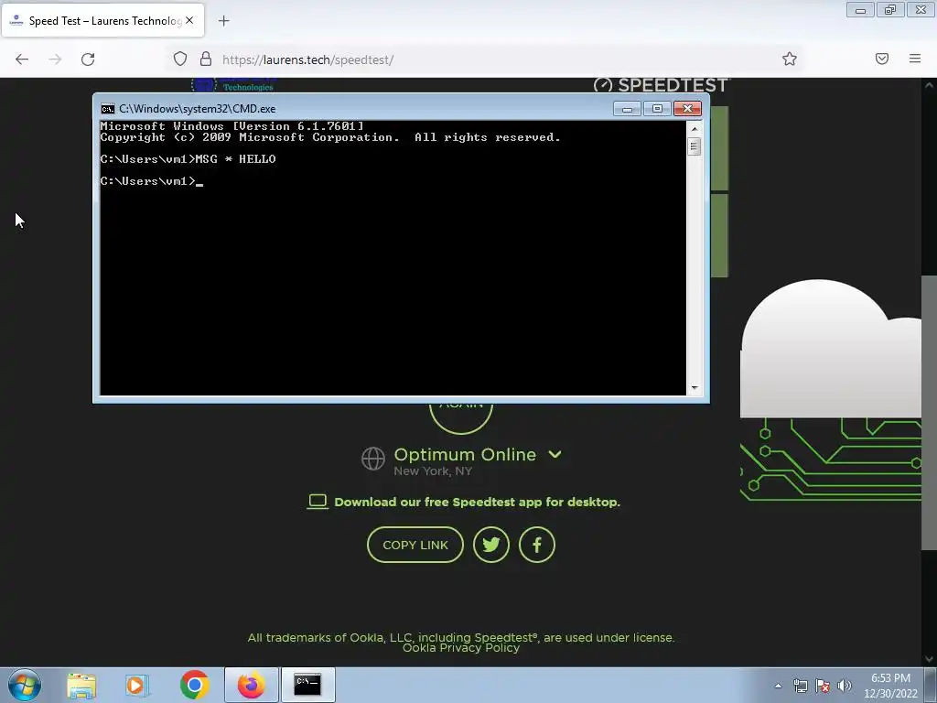Click the COPY LINK button
The image size is (937, 703).
pyautogui.click(x=415, y=545)
